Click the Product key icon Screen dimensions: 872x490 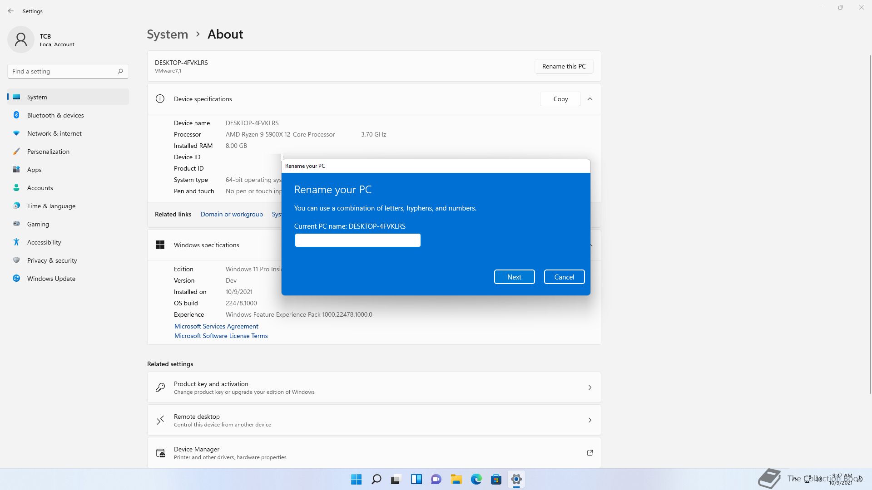(x=160, y=387)
